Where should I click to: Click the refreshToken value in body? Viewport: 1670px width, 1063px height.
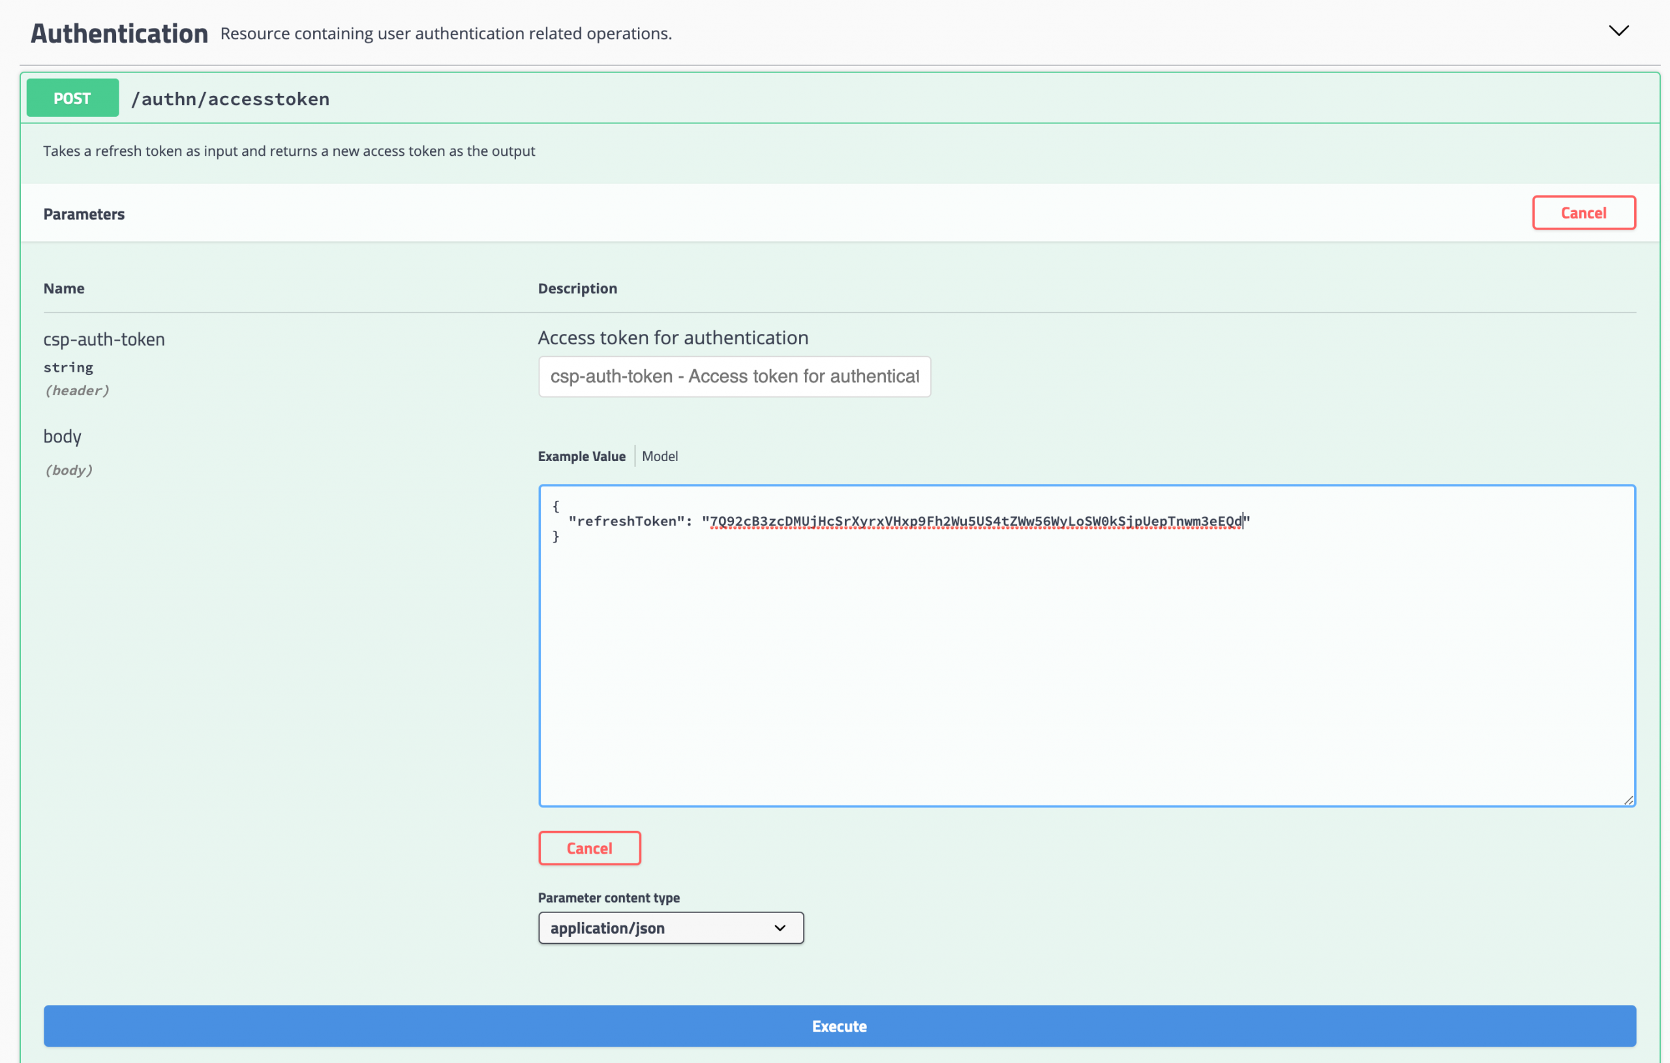tap(975, 522)
